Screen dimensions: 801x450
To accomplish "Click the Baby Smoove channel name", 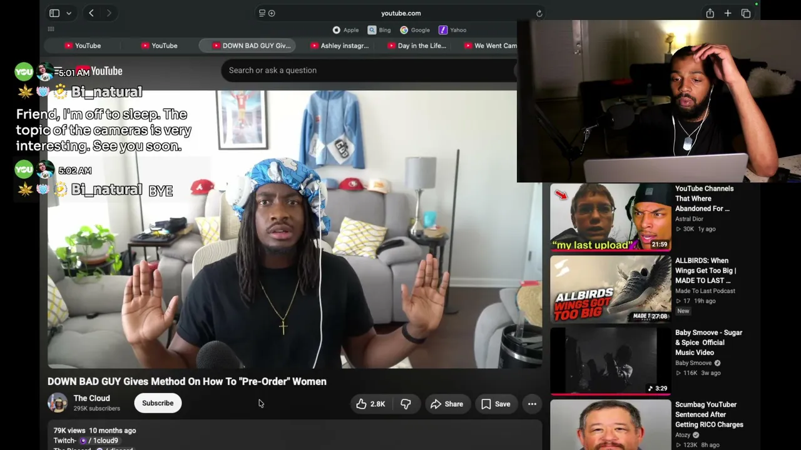I will click(693, 363).
